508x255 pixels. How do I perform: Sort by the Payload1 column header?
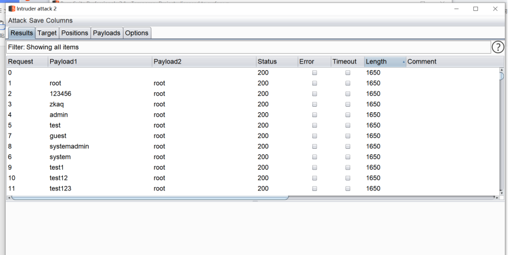tap(99, 62)
